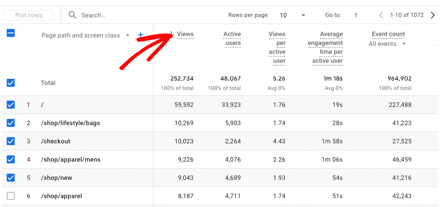The height and width of the screenshot is (207, 443).
Task: Add a dimension with the plus icon
Action: click(x=141, y=35)
